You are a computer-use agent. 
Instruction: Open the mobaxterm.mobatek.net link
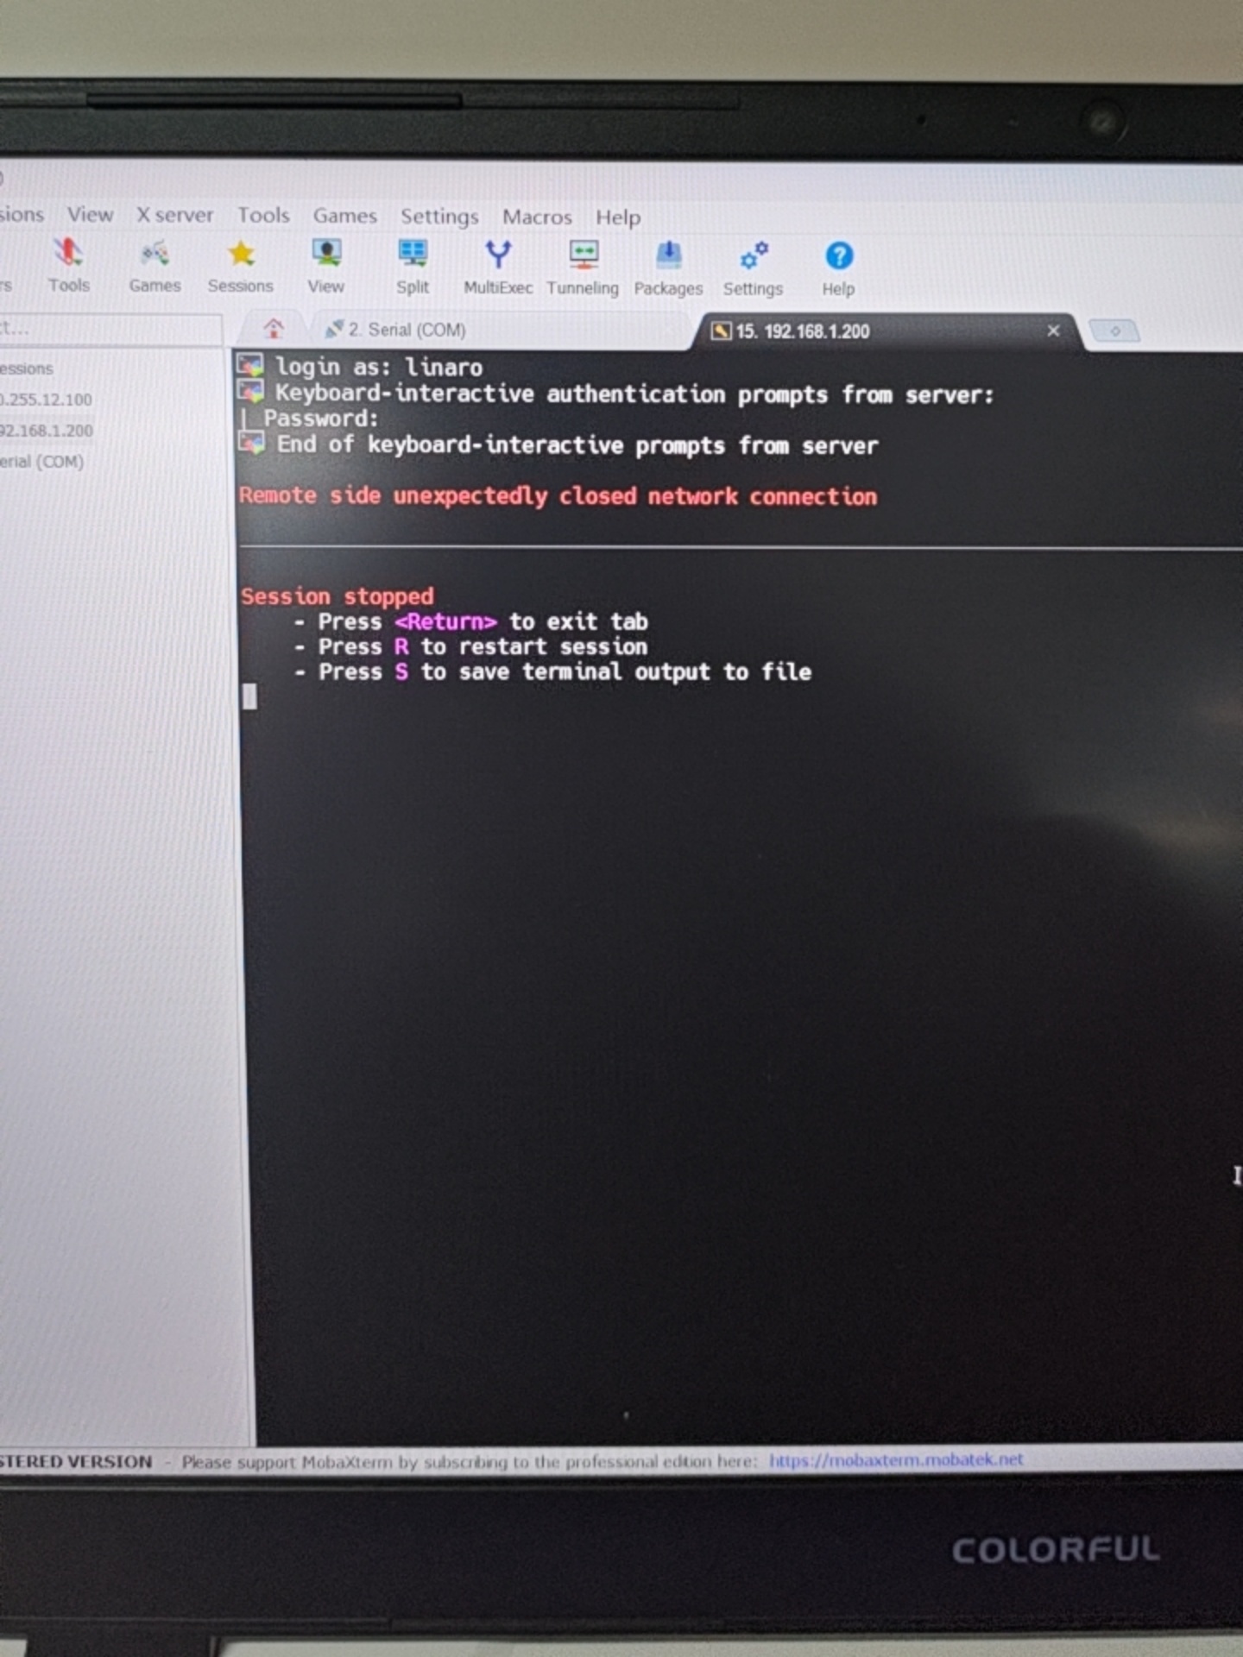(895, 1459)
